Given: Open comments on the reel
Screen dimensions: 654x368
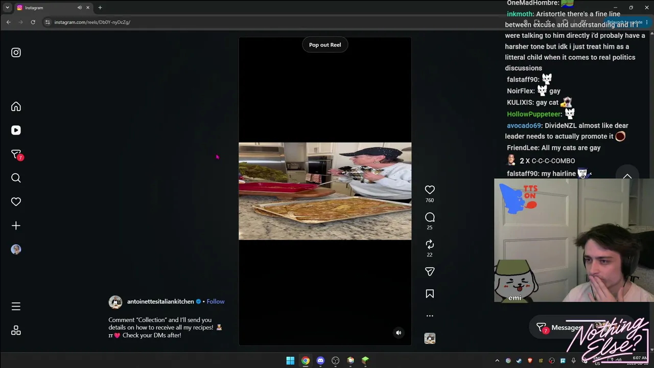Looking at the screenshot, I should tap(430, 217).
